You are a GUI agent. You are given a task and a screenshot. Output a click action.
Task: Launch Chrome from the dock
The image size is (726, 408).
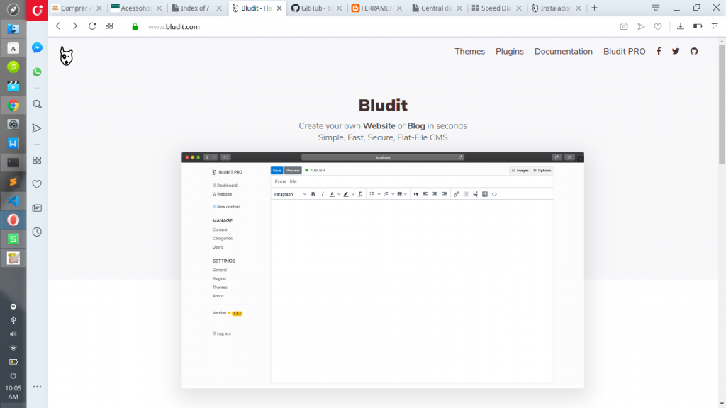click(x=13, y=106)
